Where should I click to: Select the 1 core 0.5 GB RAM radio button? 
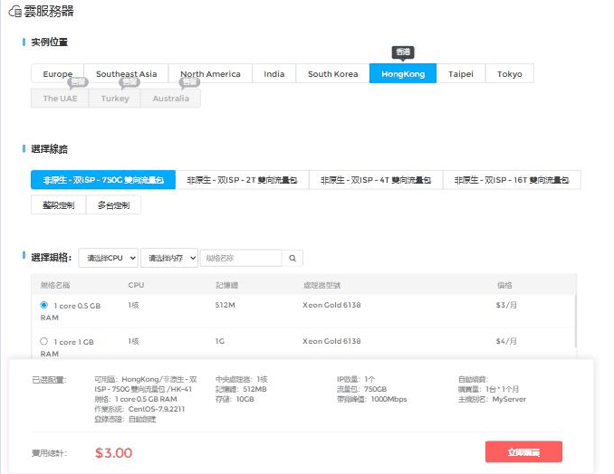click(43, 305)
